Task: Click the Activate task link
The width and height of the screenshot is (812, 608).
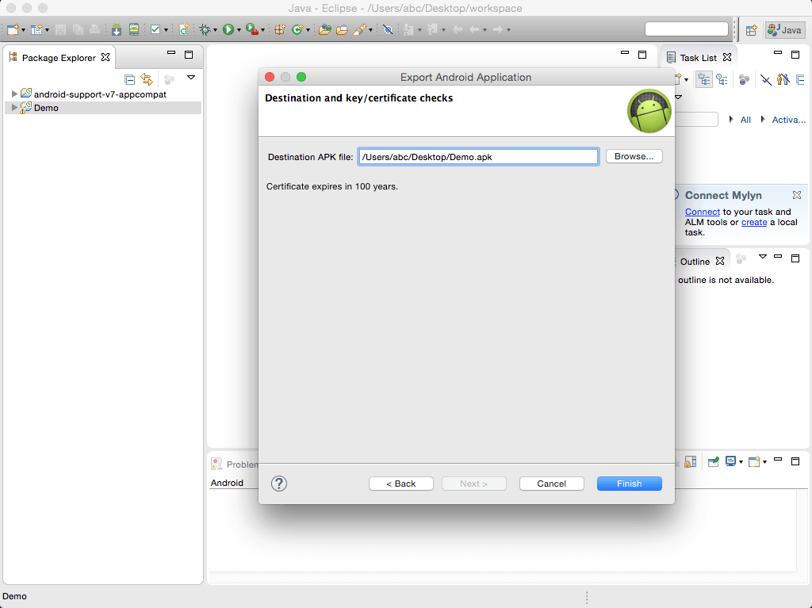Action: point(788,120)
